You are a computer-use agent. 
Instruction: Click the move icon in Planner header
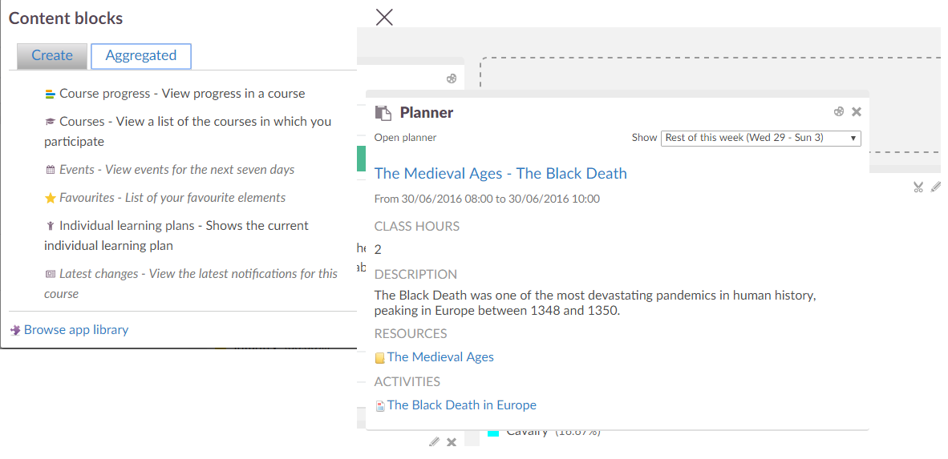tap(839, 112)
